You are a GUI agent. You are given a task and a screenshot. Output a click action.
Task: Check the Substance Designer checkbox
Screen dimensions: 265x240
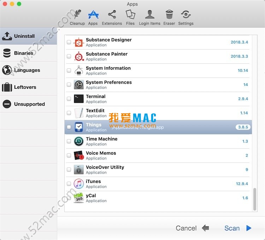click(69, 42)
